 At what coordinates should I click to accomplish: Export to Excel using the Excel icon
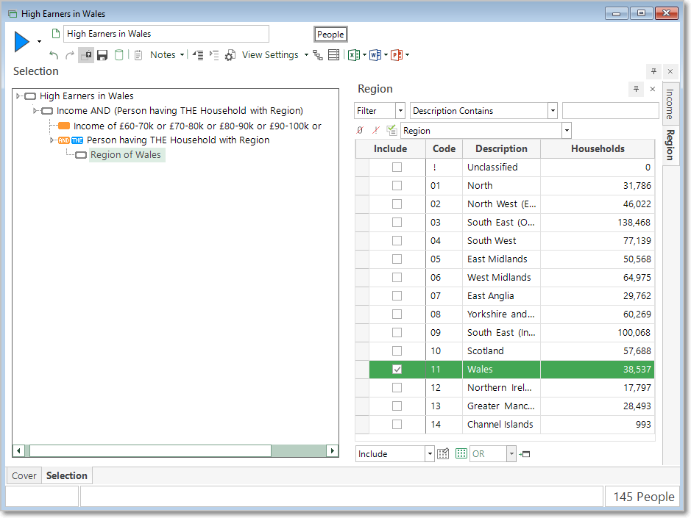(353, 55)
